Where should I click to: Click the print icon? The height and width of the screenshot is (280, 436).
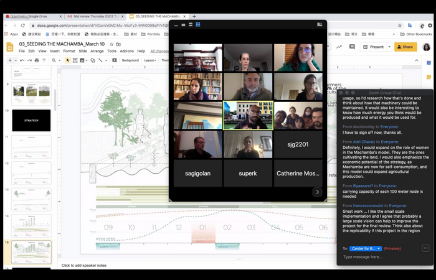click(x=37, y=60)
